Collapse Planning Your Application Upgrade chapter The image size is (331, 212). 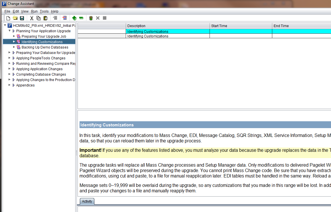[9, 31]
